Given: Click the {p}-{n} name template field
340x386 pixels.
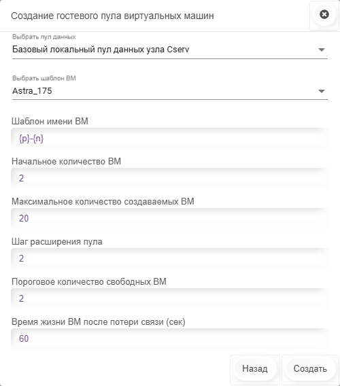Looking at the screenshot, I should [x=170, y=139].
